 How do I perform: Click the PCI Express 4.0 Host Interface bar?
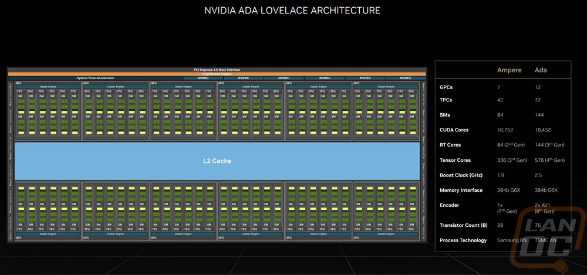click(x=217, y=70)
